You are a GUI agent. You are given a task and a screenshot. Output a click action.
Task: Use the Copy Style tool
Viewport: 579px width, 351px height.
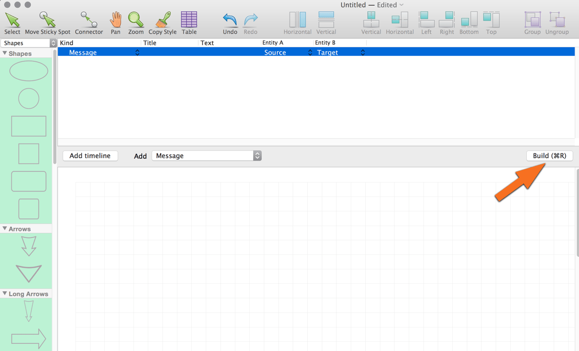point(162,20)
